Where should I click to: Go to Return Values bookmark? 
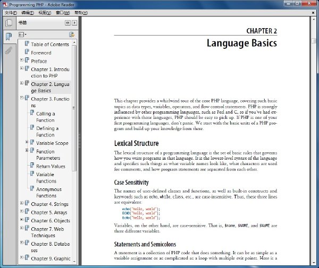click(x=51, y=166)
